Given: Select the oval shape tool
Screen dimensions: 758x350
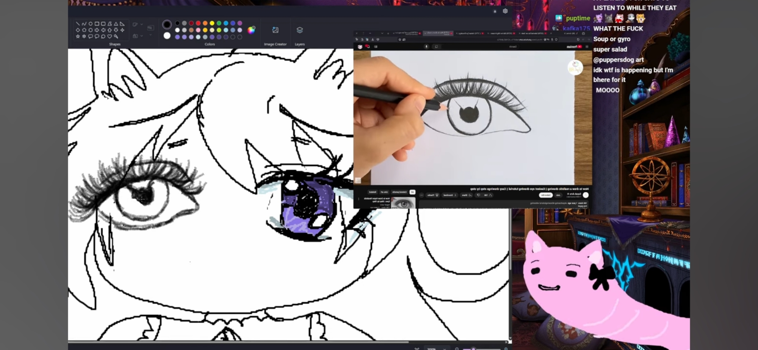Looking at the screenshot, I should tap(90, 24).
